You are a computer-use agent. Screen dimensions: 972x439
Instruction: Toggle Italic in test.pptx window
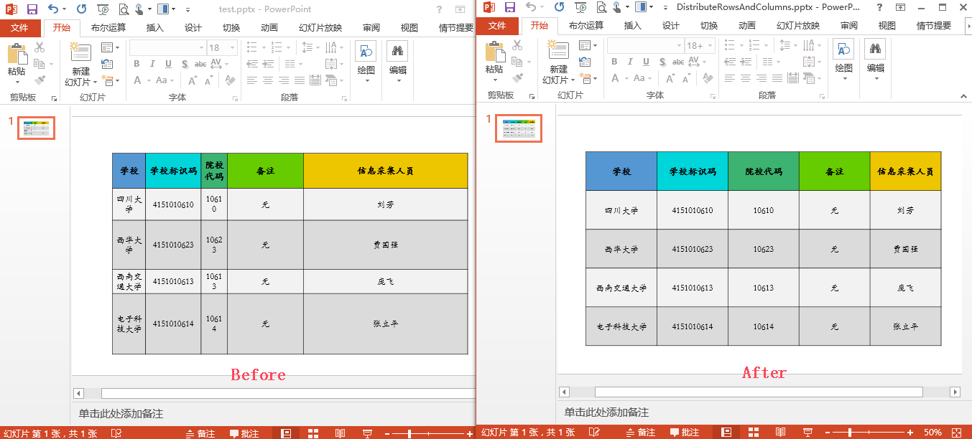[x=152, y=64]
